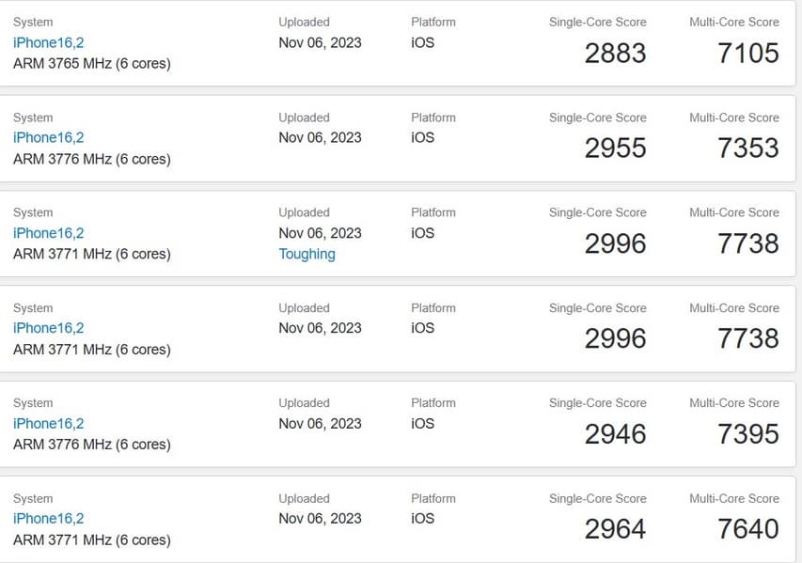Open iPhone16,2 link in Toughing's result row
The width and height of the screenshot is (802, 563).
49,233
